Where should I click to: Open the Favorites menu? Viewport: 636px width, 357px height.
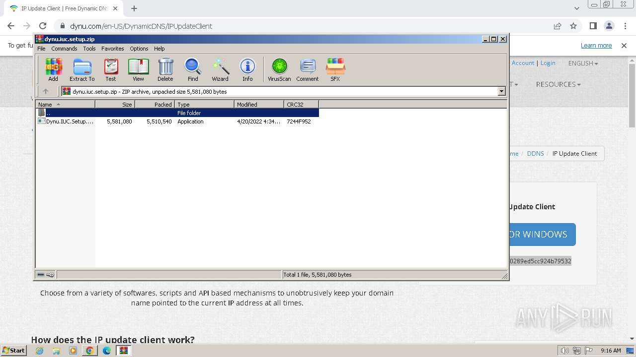point(113,49)
